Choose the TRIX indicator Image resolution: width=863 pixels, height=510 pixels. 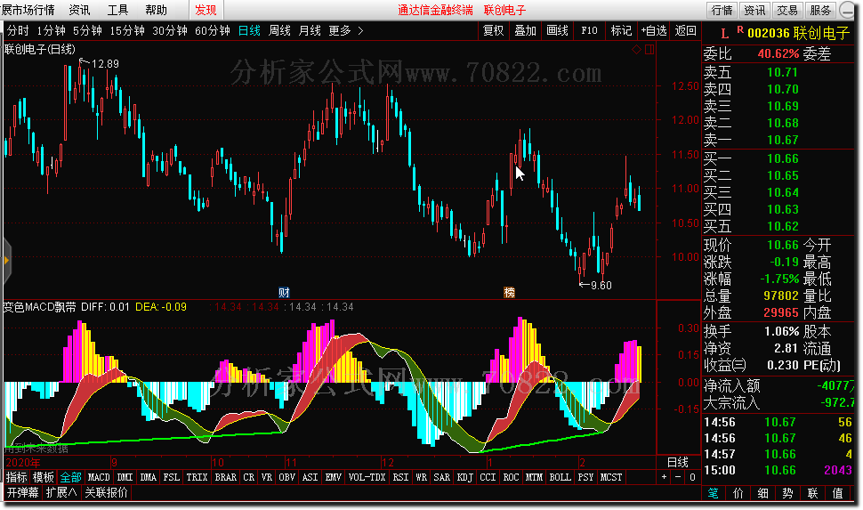197,477
